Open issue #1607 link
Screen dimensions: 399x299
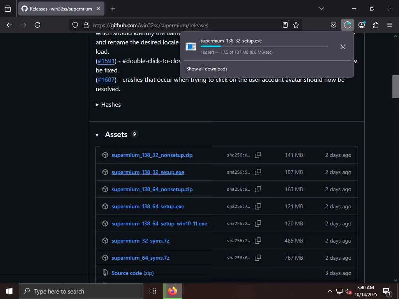coord(106,79)
